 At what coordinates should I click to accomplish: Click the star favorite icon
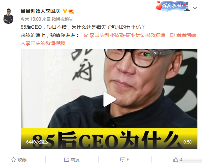tap(13, 160)
